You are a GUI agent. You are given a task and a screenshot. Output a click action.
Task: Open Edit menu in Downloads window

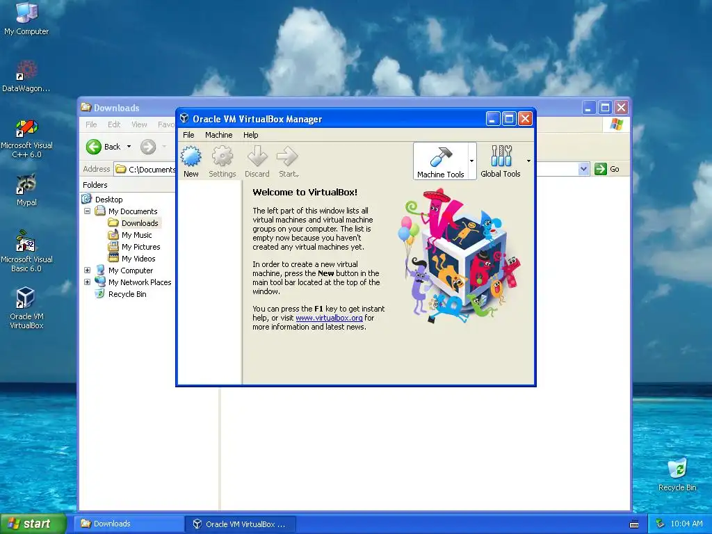[x=114, y=124]
